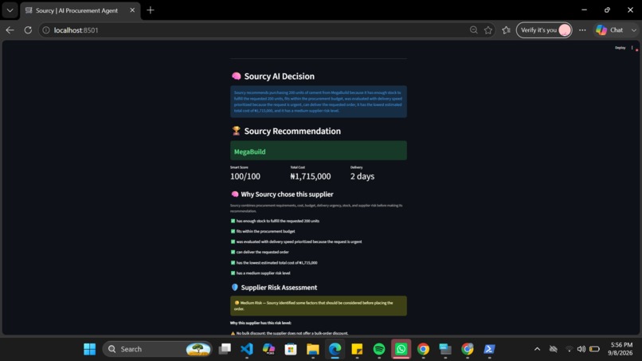The height and width of the screenshot is (361, 642).
Task: Click Verify it's you profile button
Action: 544,30
